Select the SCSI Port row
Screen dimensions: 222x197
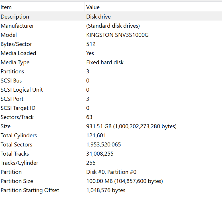coord(12,99)
